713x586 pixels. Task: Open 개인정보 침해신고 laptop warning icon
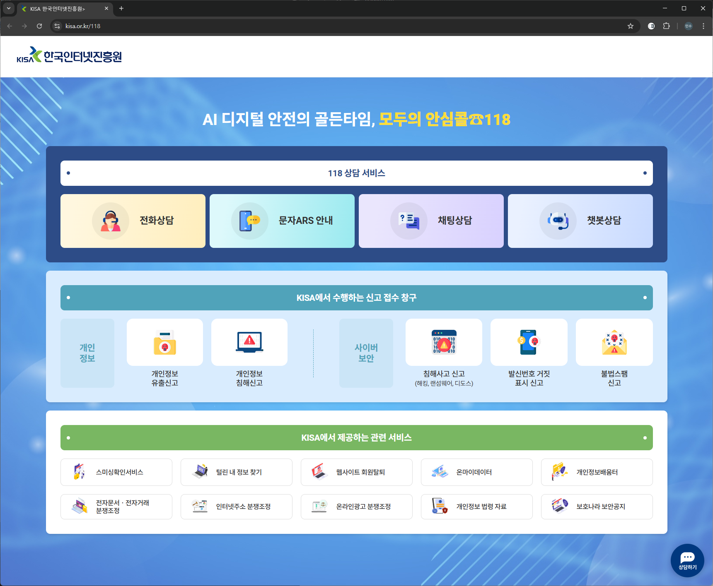tap(249, 342)
